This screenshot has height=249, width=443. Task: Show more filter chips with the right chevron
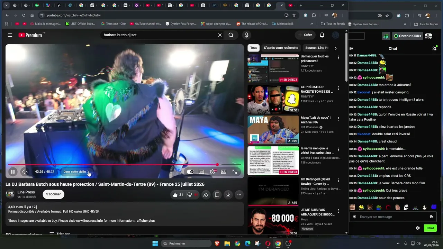point(335,48)
